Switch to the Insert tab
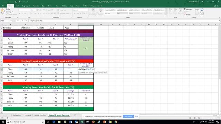Image resolution: width=221 pixels, height=124 pixels. pos(17,6)
